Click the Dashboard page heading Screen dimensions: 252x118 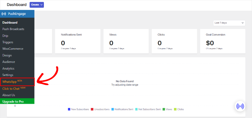(x=17, y=5)
